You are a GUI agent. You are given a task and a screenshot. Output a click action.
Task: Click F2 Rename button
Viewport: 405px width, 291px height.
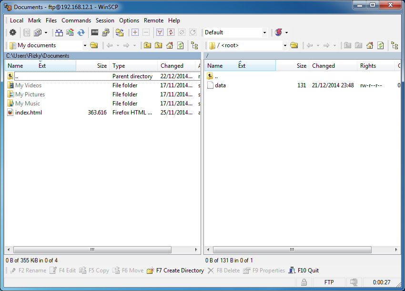(29, 270)
